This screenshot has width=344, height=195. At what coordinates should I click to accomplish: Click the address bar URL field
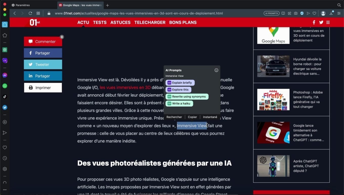[139, 13]
